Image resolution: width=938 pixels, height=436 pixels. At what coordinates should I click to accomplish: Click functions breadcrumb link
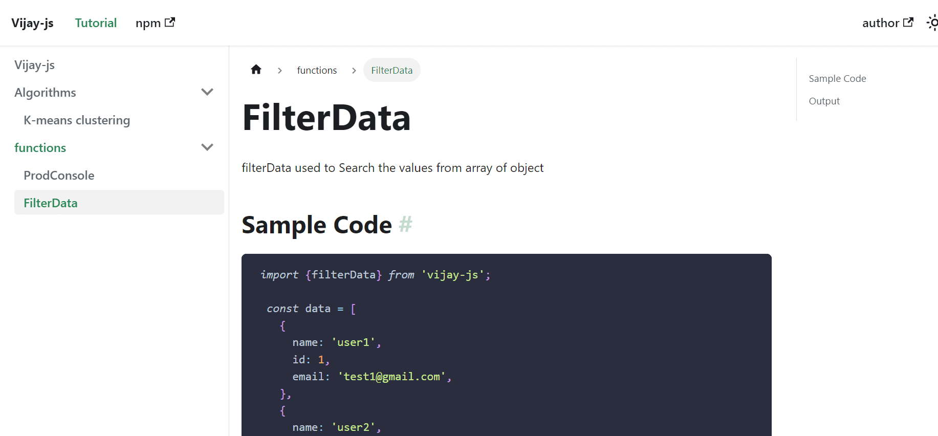[x=317, y=70]
